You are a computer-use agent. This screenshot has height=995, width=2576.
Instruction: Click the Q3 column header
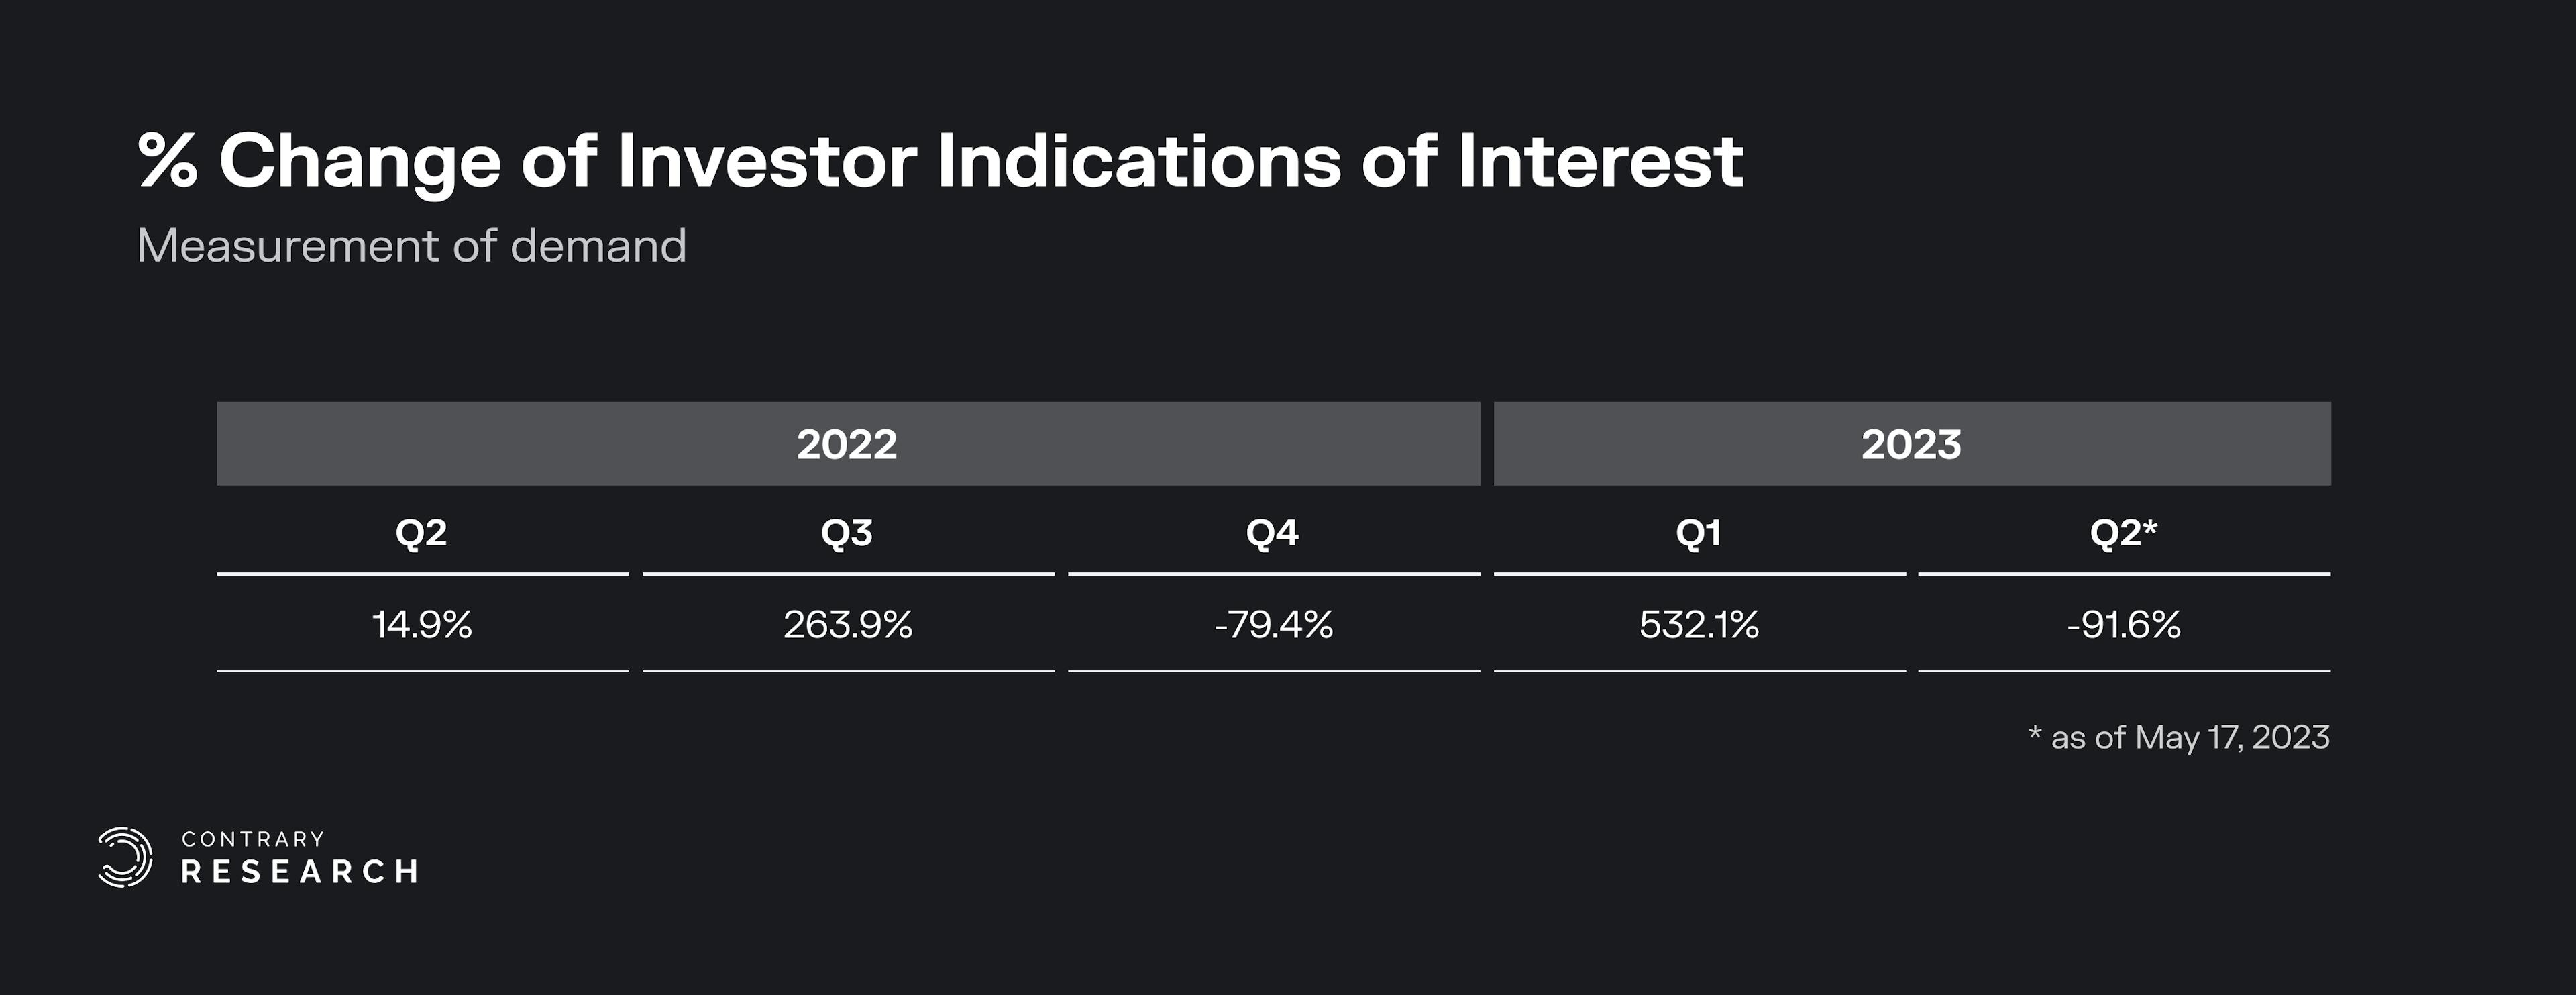(847, 533)
